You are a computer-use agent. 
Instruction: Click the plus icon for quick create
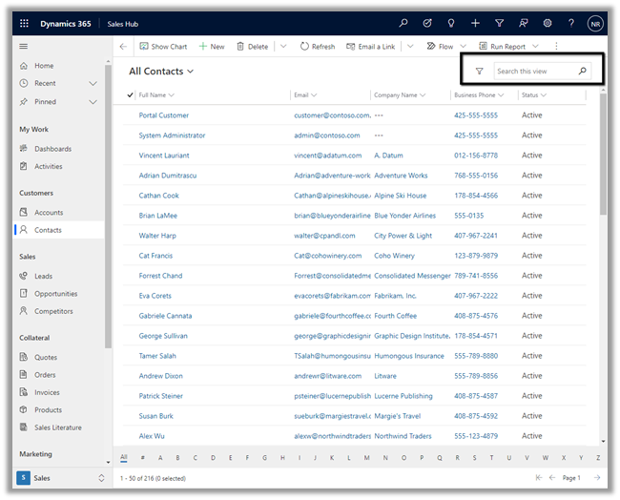pyautogui.click(x=475, y=23)
